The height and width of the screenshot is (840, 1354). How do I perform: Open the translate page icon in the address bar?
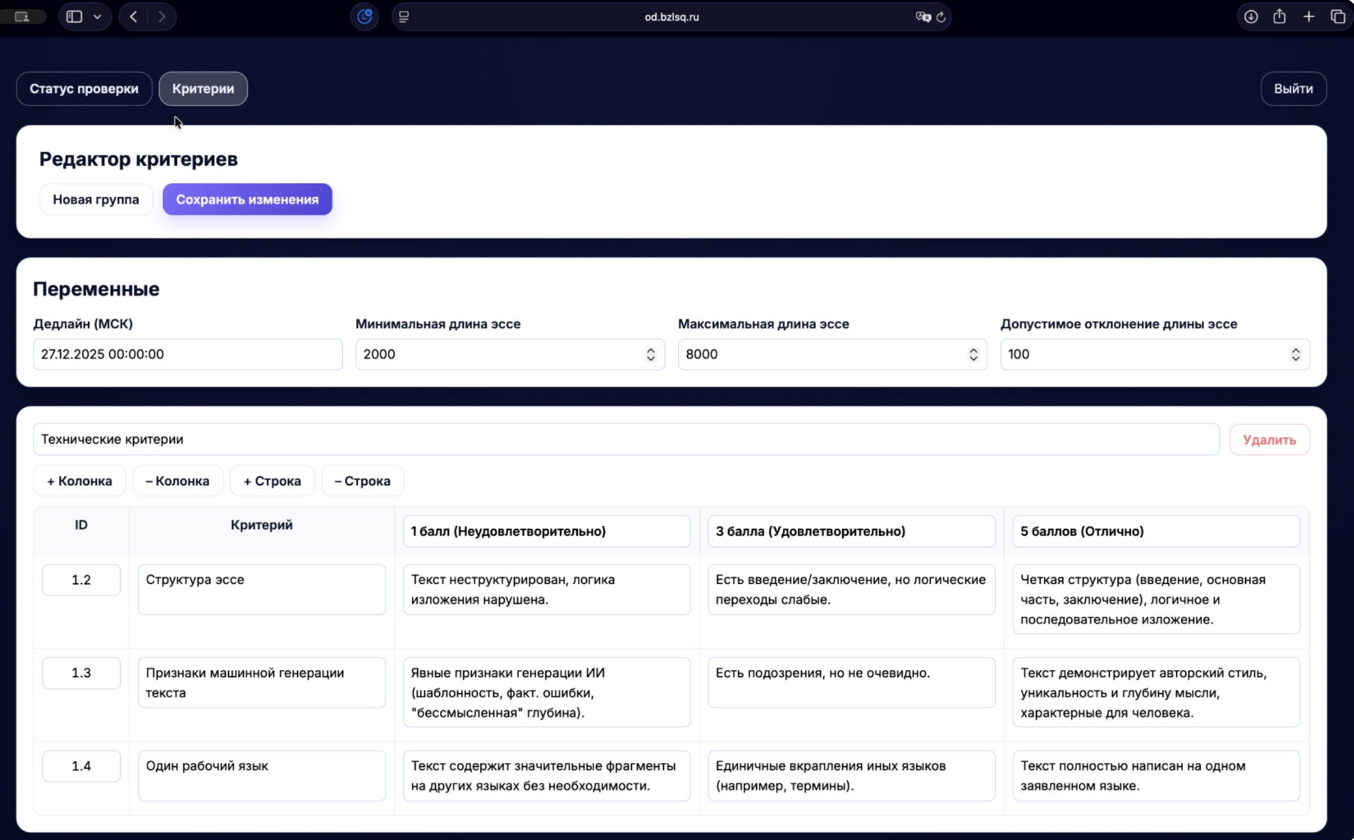923,17
